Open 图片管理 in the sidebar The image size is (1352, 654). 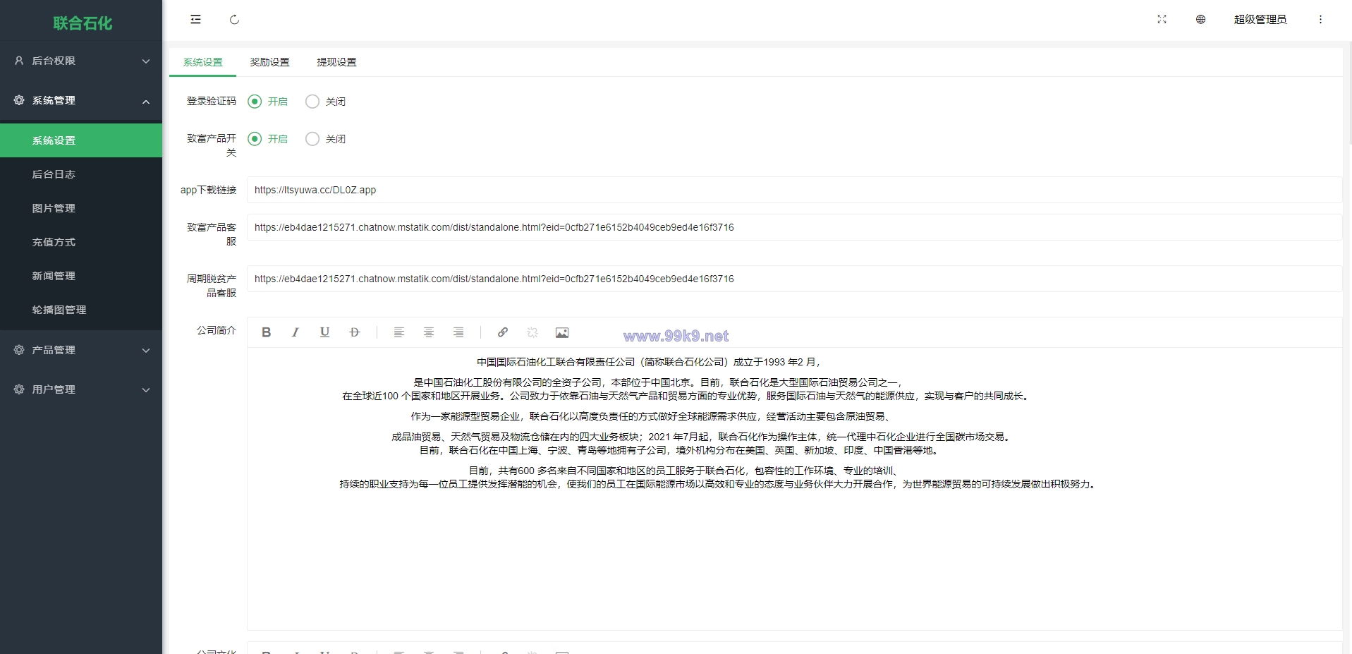pos(81,208)
